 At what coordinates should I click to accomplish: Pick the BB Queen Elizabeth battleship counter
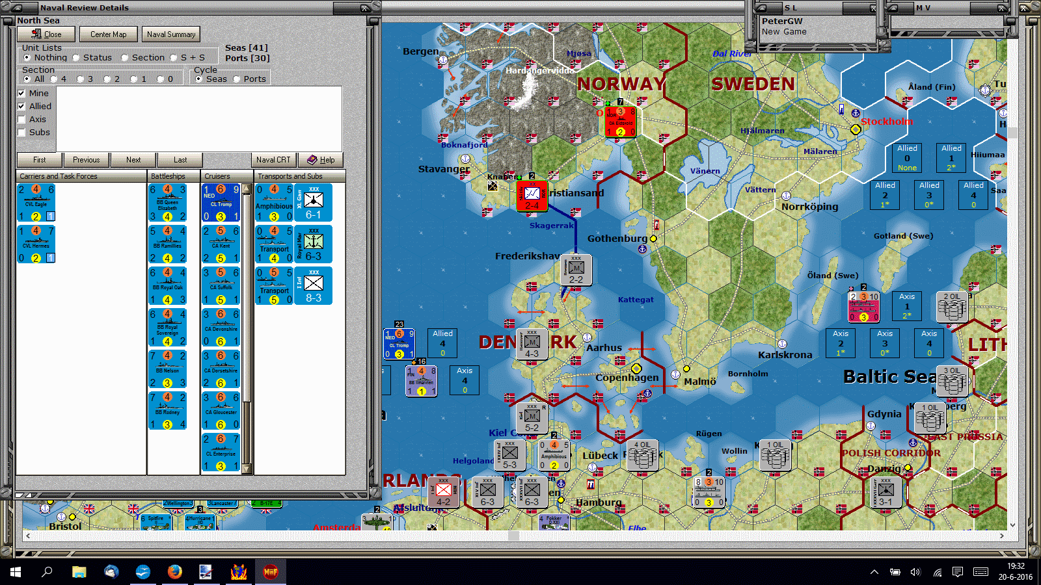(x=168, y=203)
